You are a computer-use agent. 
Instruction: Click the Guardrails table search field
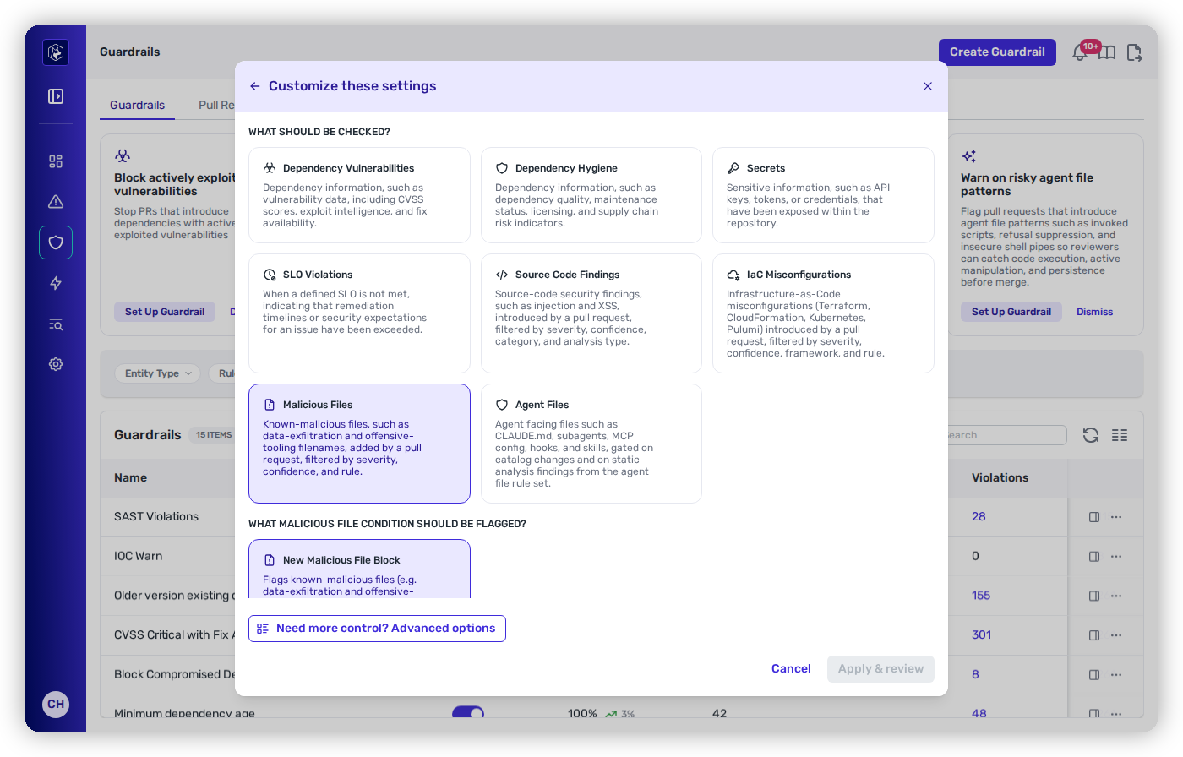pos(1006,435)
